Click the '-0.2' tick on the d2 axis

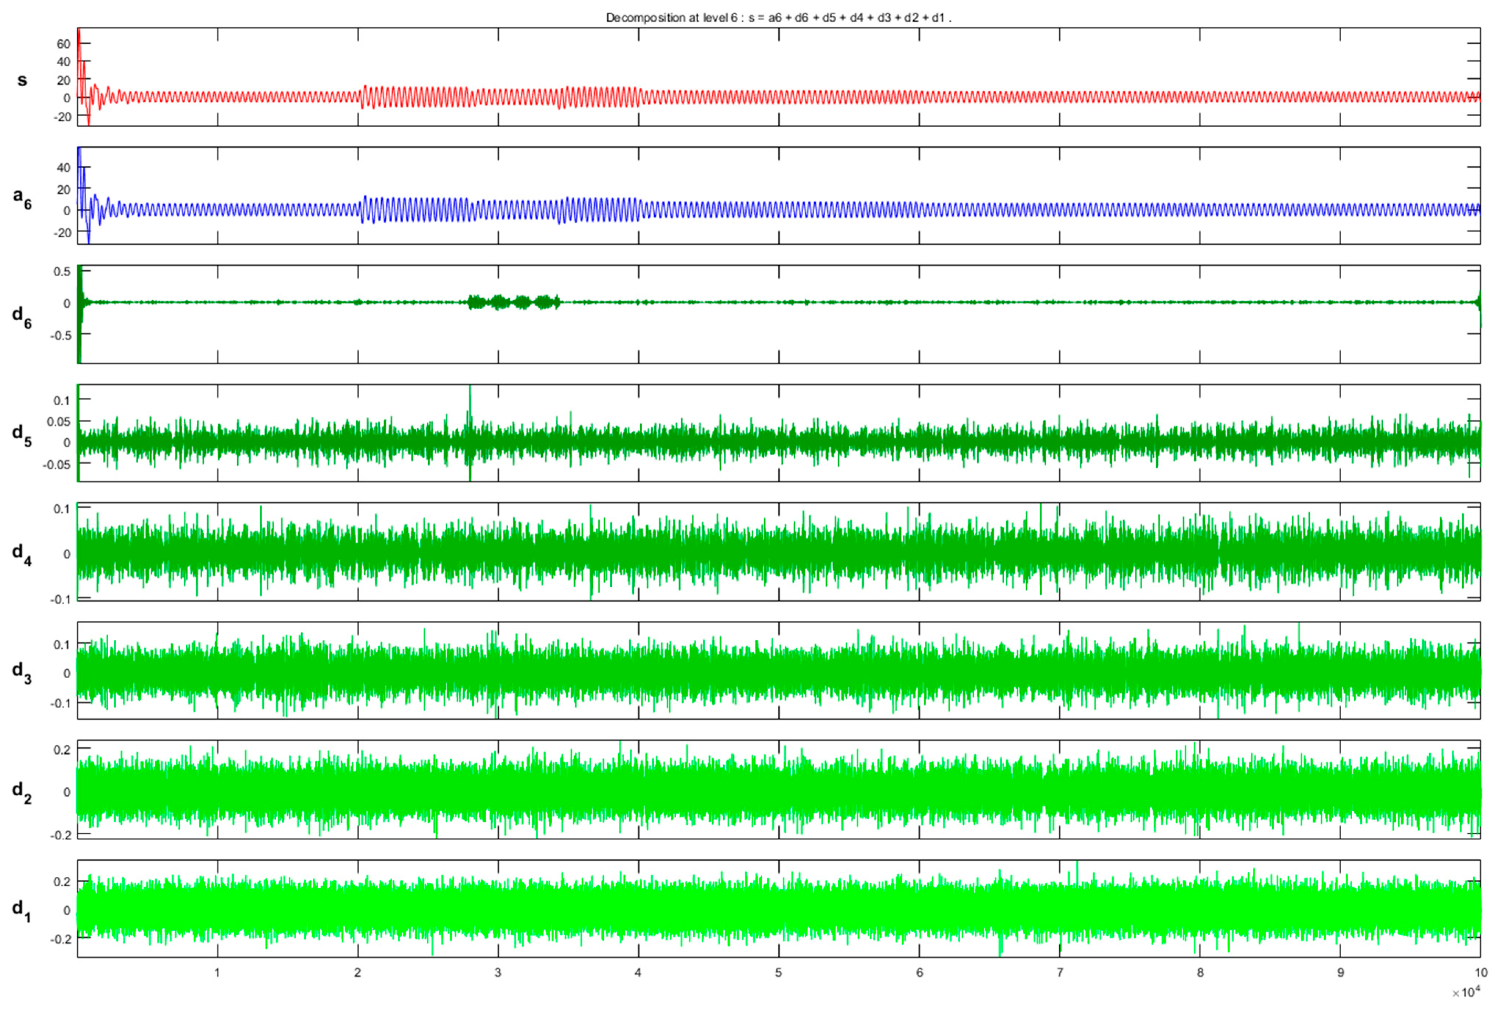coord(60,835)
